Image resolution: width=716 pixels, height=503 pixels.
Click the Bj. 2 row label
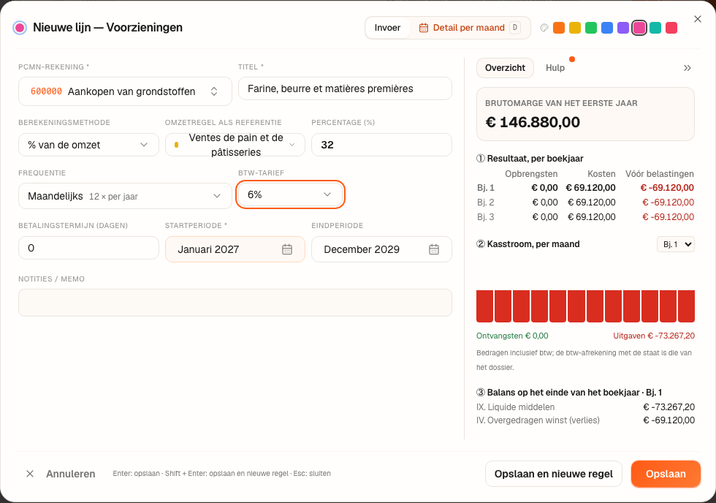point(485,203)
